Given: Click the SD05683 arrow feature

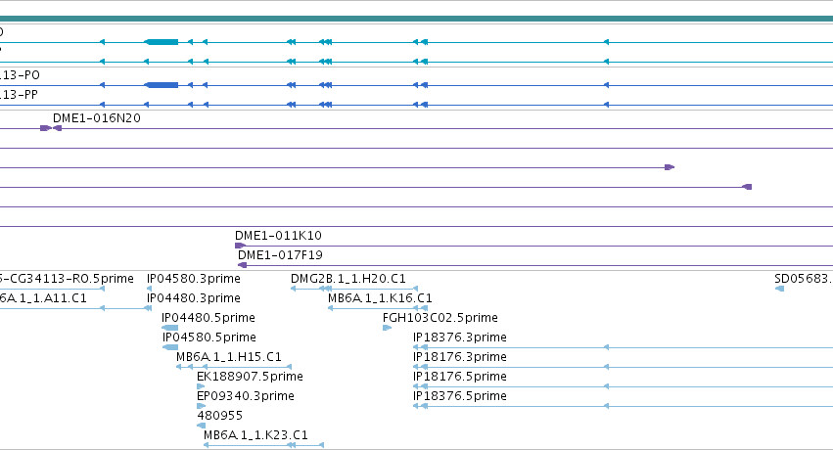Looking at the screenshot, I should pos(779,289).
